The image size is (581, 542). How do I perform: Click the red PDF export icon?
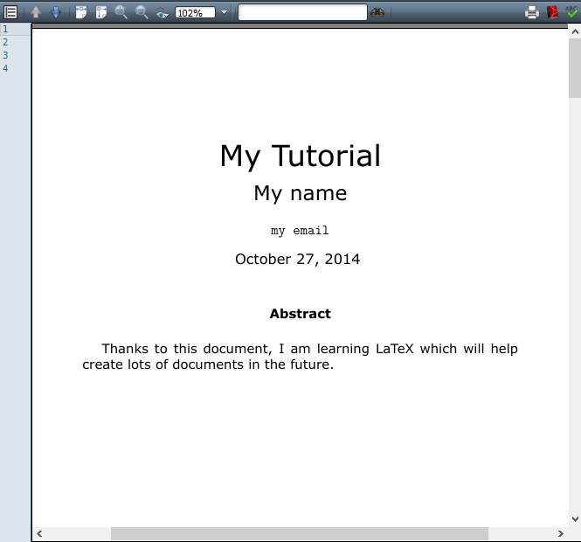(552, 12)
